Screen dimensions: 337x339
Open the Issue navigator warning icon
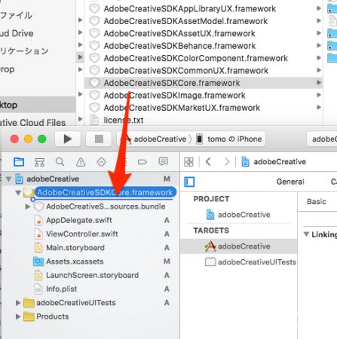coord(81,162)
